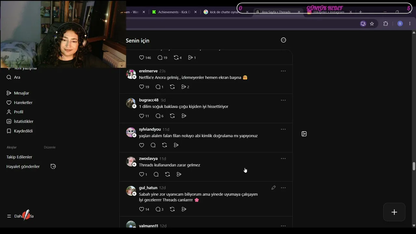Screen dimensions: 416x234
Task: Open Kaydedildi in the sidebar
Action: [x=19, y=131]
